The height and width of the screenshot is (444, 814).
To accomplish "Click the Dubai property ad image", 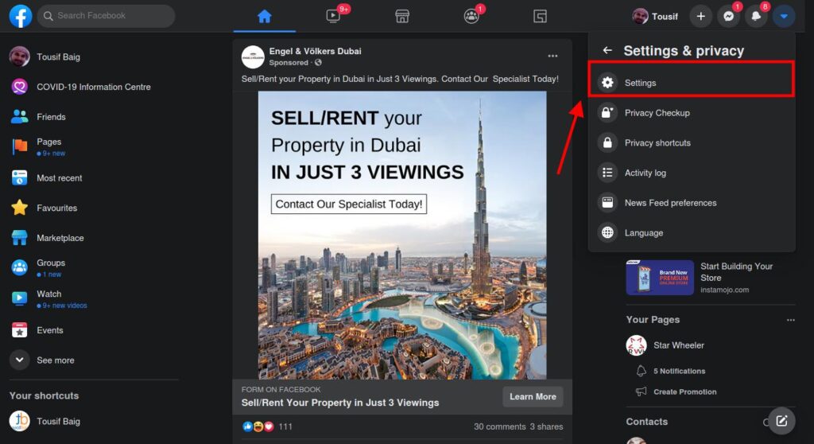I will coord(402,235).
